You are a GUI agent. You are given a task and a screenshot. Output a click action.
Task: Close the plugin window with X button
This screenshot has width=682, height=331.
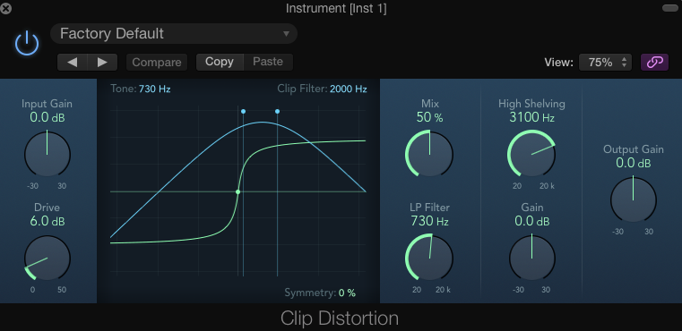tap(6, 8)
